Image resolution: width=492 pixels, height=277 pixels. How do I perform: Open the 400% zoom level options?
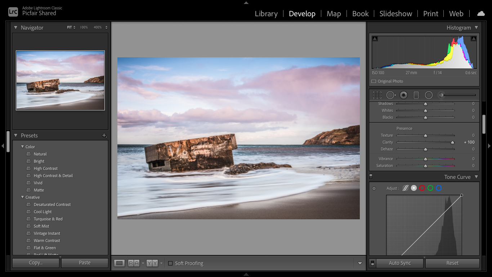coord(100,27)
